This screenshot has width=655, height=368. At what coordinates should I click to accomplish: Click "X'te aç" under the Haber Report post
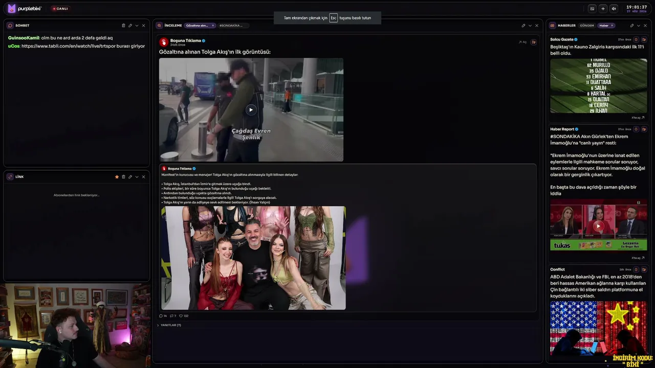pos(638,258)
